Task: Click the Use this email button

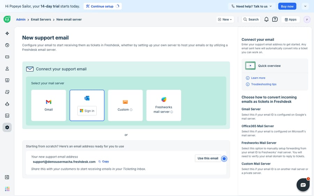Action: coord(208,158)
